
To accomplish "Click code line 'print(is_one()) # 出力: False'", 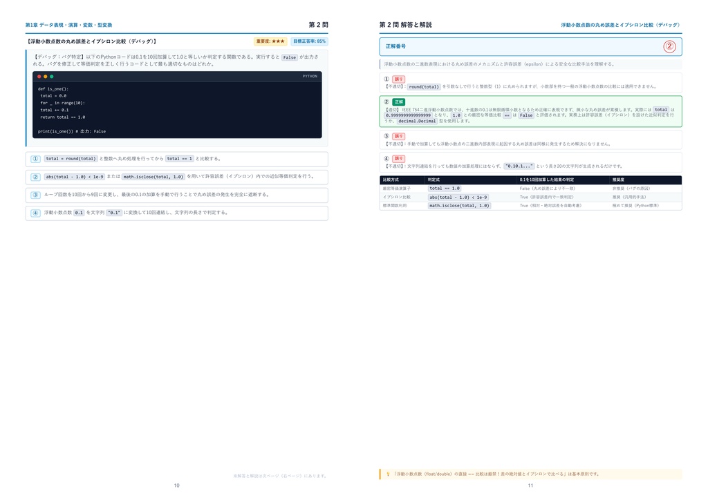I will (72, 131).
